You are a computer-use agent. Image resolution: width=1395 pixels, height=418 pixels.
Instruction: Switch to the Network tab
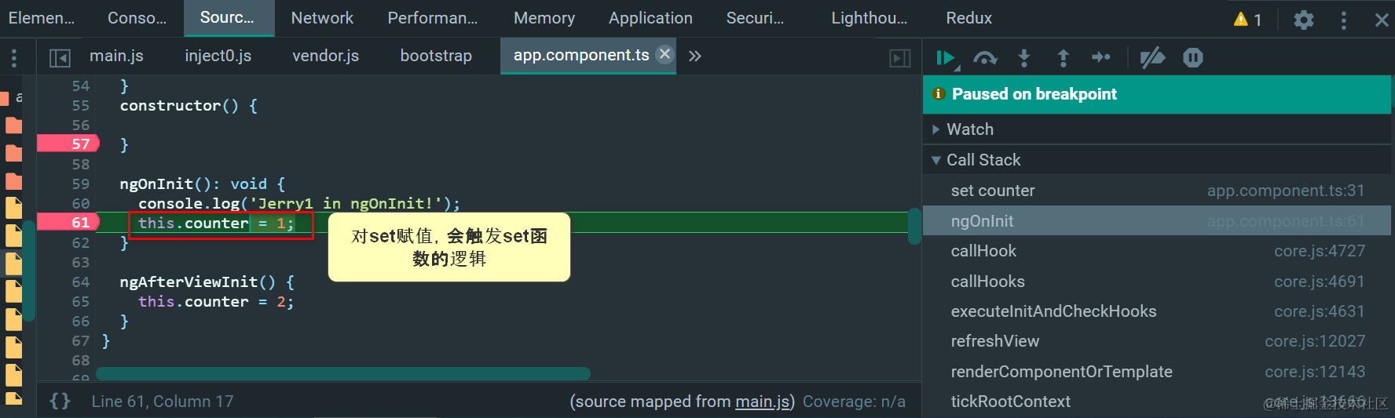click(x=322, y=18)
